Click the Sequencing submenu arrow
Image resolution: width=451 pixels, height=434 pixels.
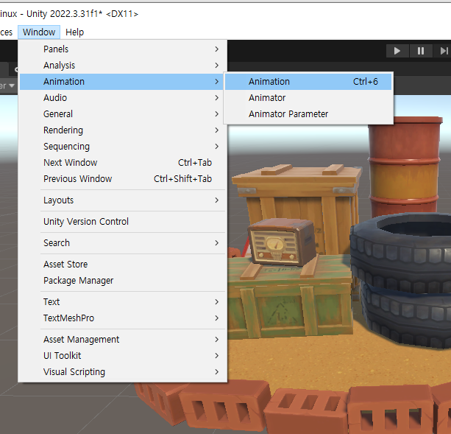(217, 147)
